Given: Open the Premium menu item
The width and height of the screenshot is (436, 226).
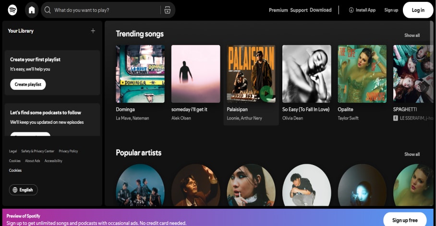Looking at the screenshot, I should (x=278, y=10).
